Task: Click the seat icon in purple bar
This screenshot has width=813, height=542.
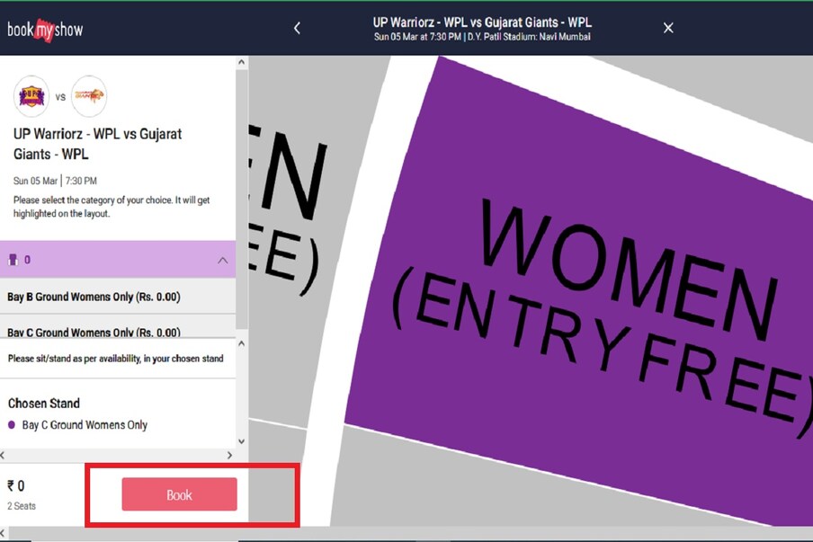Action: (13, 260)
